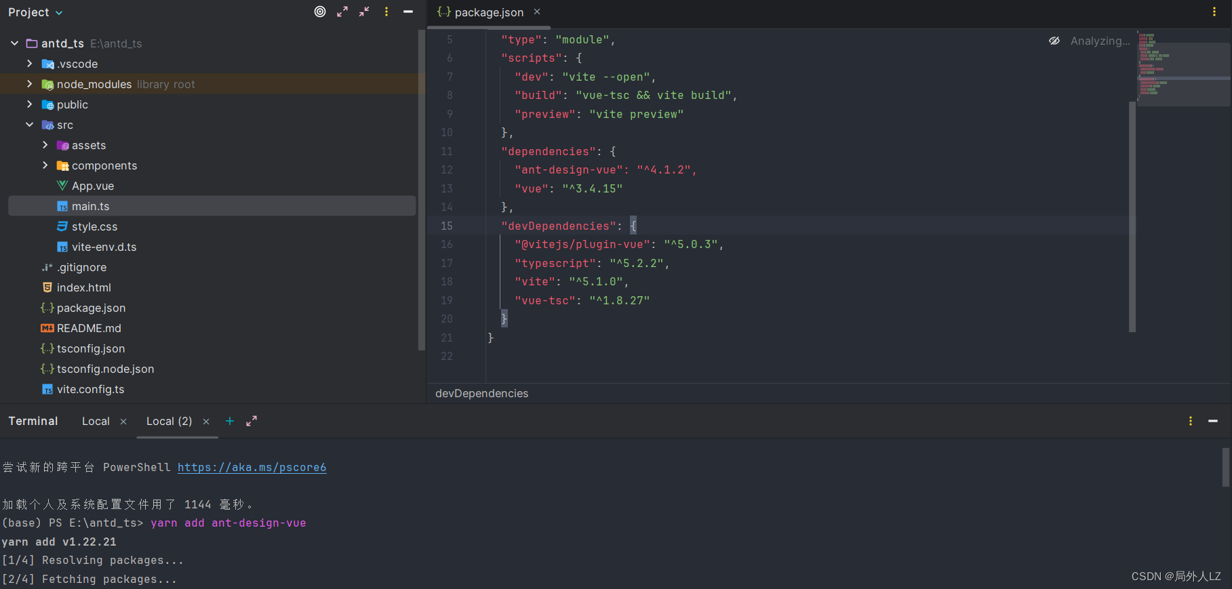This screenshot has height=589, width=1232.
Task: Click the HTML icon of index.html
Action: (47, 287)
